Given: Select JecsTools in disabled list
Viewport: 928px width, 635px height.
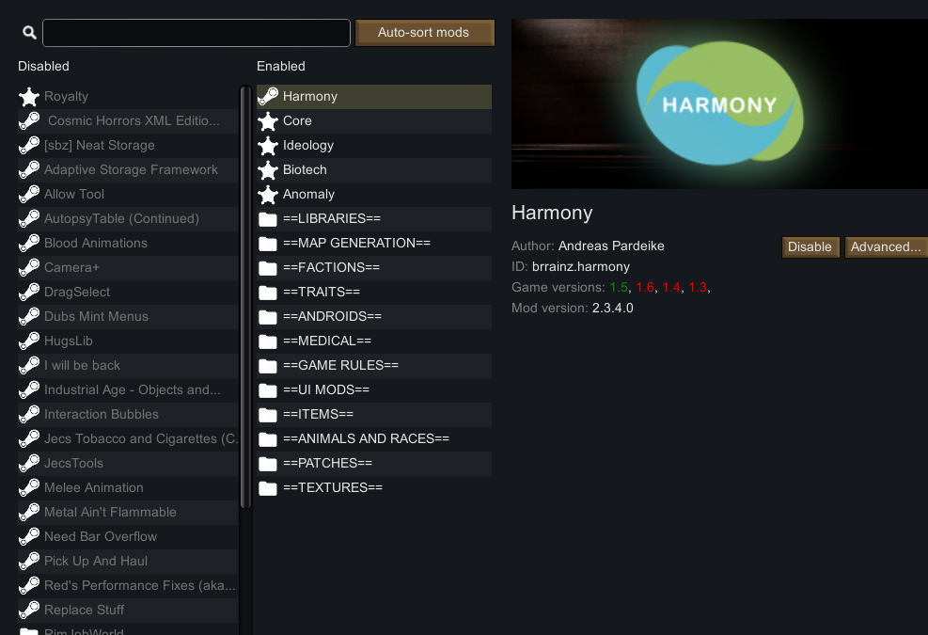Looking at the screenshot, I should point(128,464).
